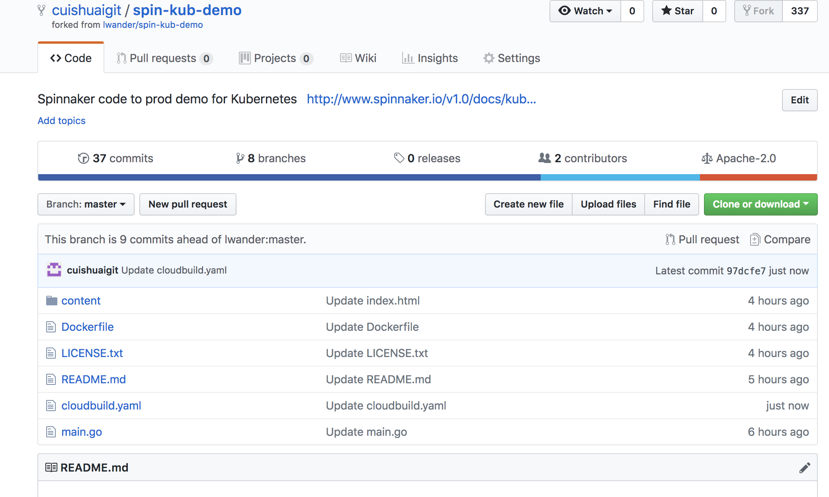View the 0 releases link
Image resolution: width=829 pixels, height=497 pixels.
click(427, 158)
